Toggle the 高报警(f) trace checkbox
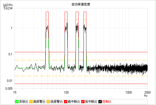156x105 pixels. pos(31,102)
